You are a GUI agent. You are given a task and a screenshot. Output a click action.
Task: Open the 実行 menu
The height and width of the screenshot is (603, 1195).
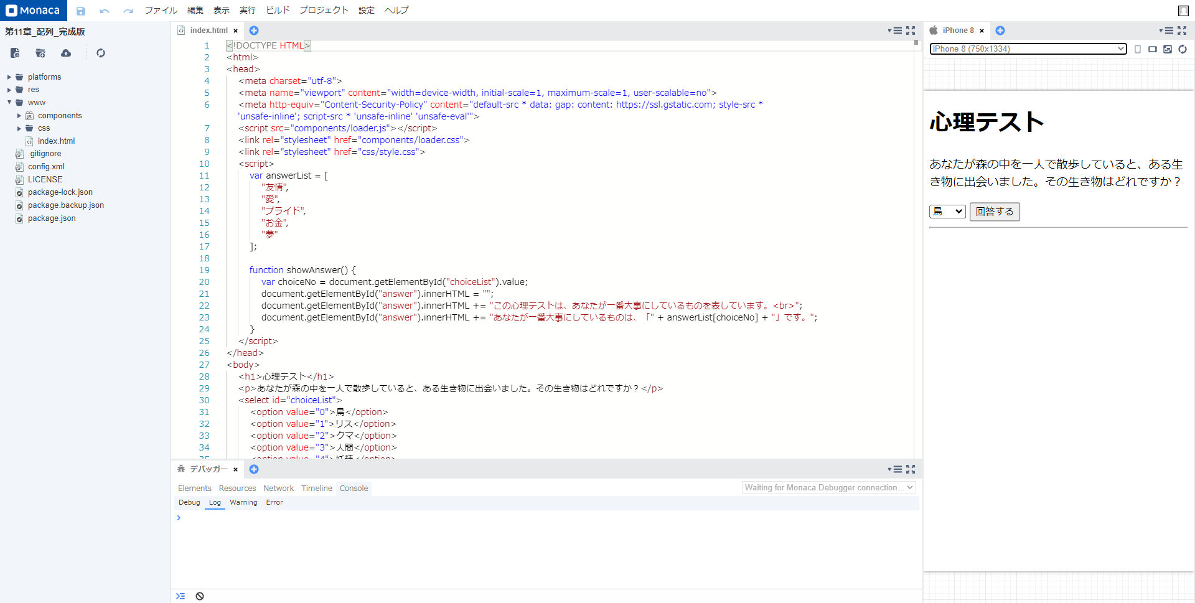coord(248,11)
